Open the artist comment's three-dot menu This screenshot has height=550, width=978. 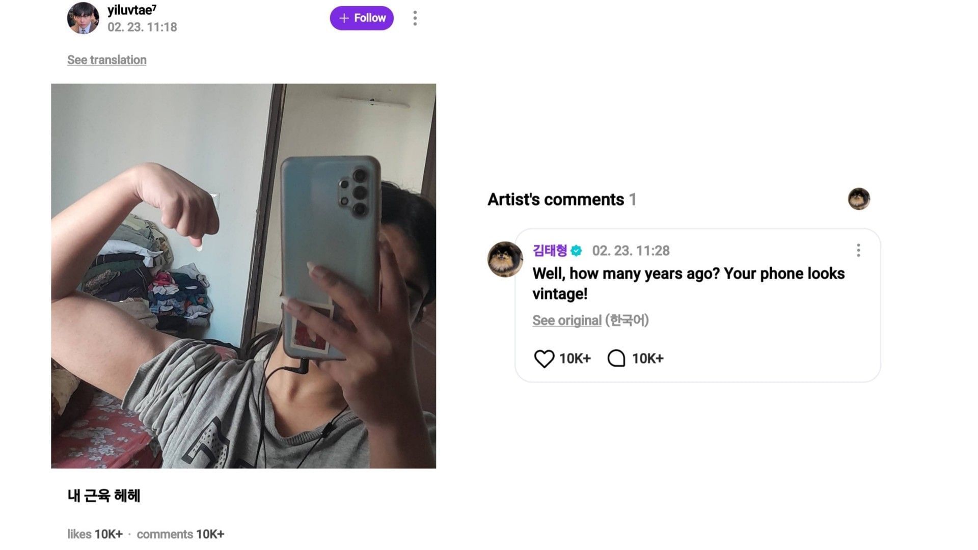pos(858,250)
